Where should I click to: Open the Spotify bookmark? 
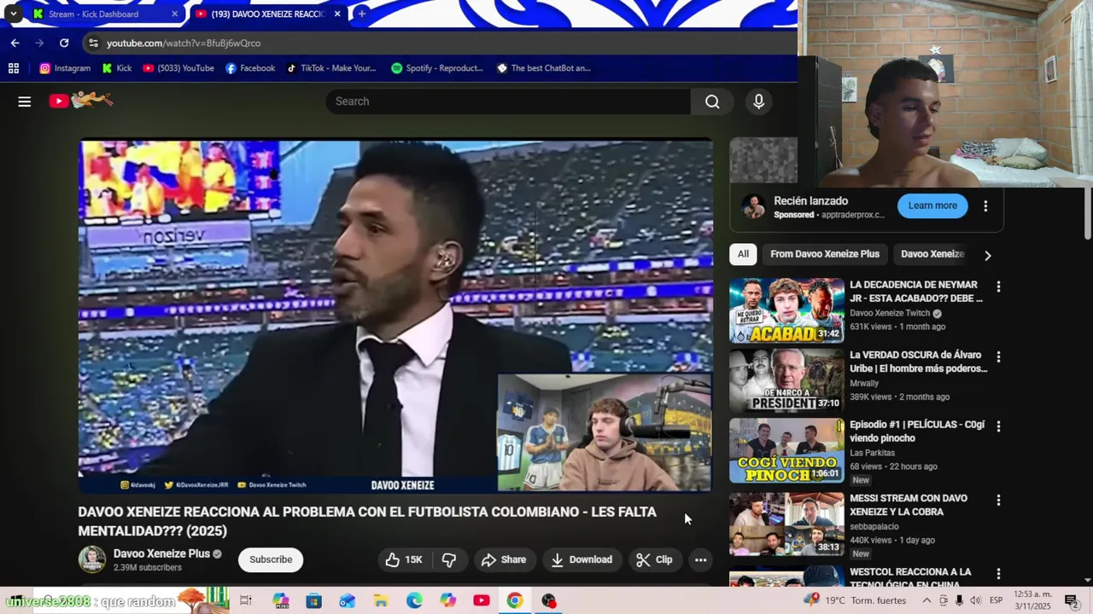[437, 68]
